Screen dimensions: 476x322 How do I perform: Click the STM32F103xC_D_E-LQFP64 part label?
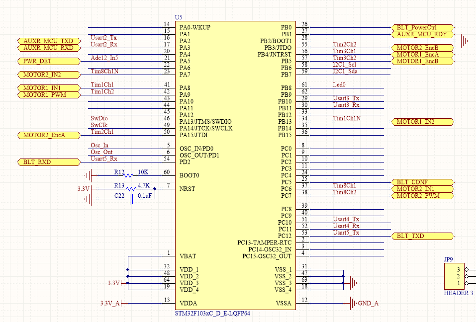212,313
